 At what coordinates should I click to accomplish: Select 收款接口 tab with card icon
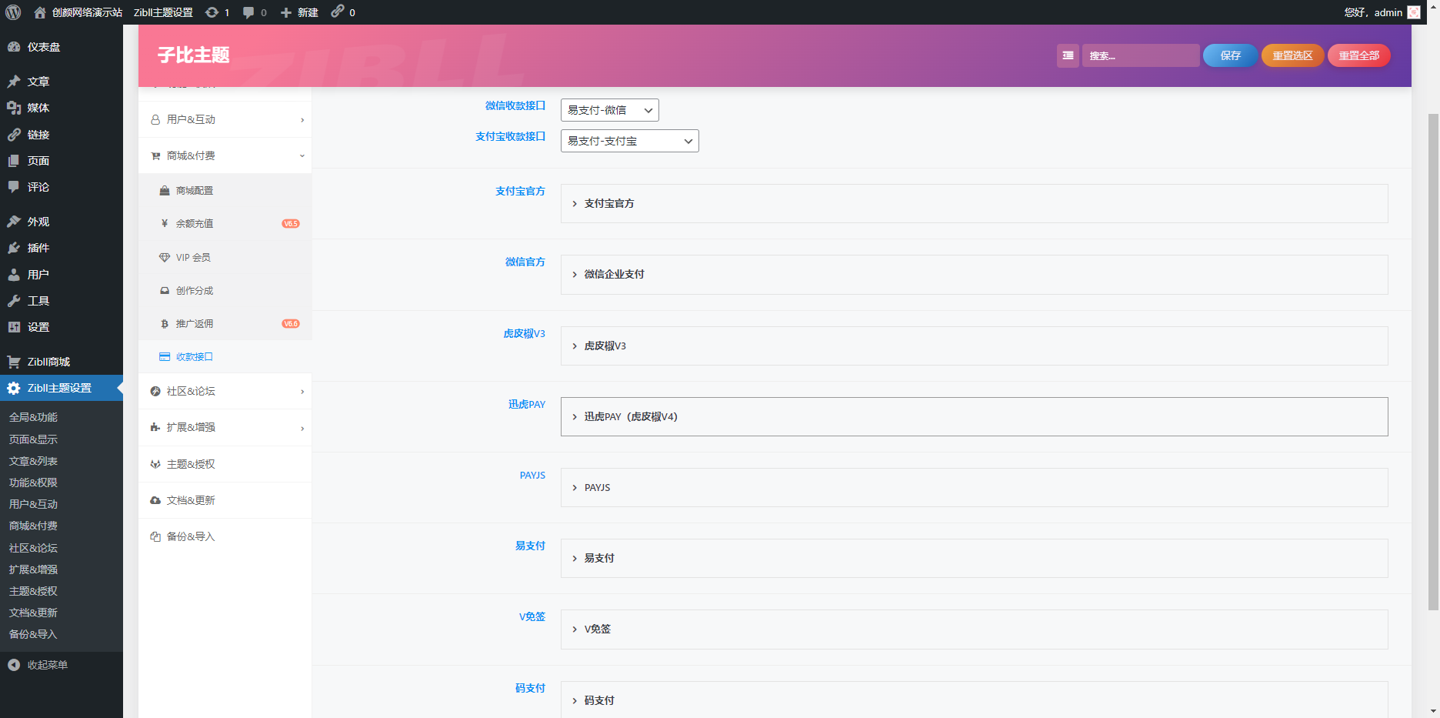tap(225, 356)
